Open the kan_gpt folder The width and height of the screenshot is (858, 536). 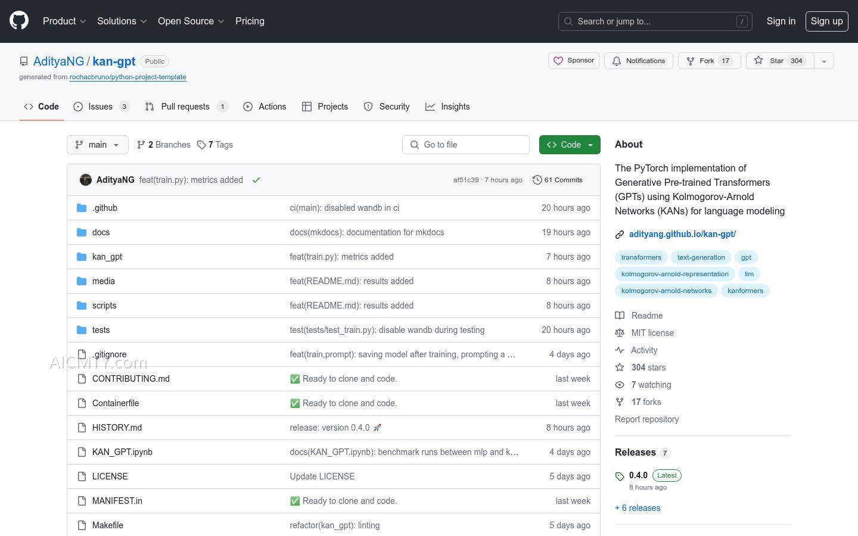107,257
